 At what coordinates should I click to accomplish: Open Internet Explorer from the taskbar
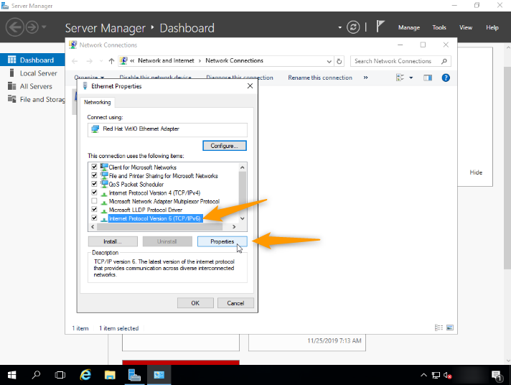click(x=85, y=375)
